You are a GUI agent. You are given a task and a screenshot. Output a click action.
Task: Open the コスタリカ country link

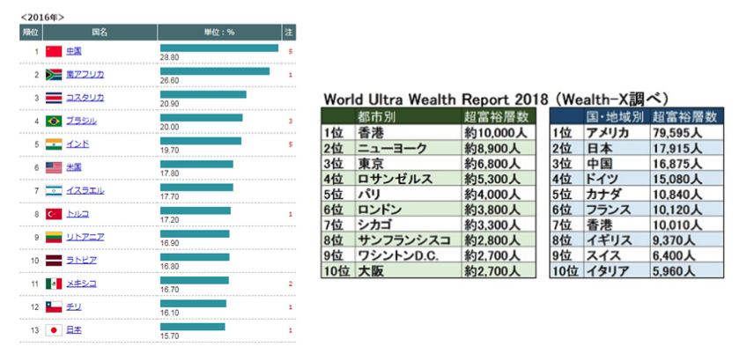85,98
